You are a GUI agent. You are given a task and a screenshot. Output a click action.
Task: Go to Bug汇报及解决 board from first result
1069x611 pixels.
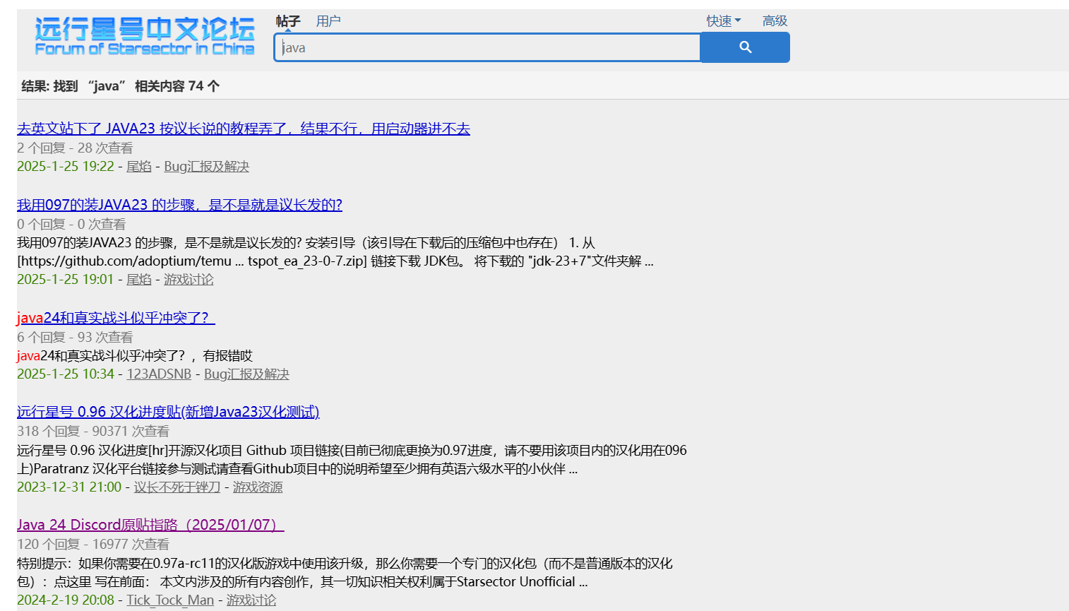pos(206,167)
